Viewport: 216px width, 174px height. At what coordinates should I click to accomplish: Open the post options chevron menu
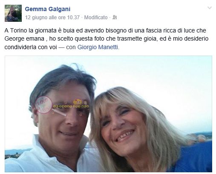click(x=210, y=8)
